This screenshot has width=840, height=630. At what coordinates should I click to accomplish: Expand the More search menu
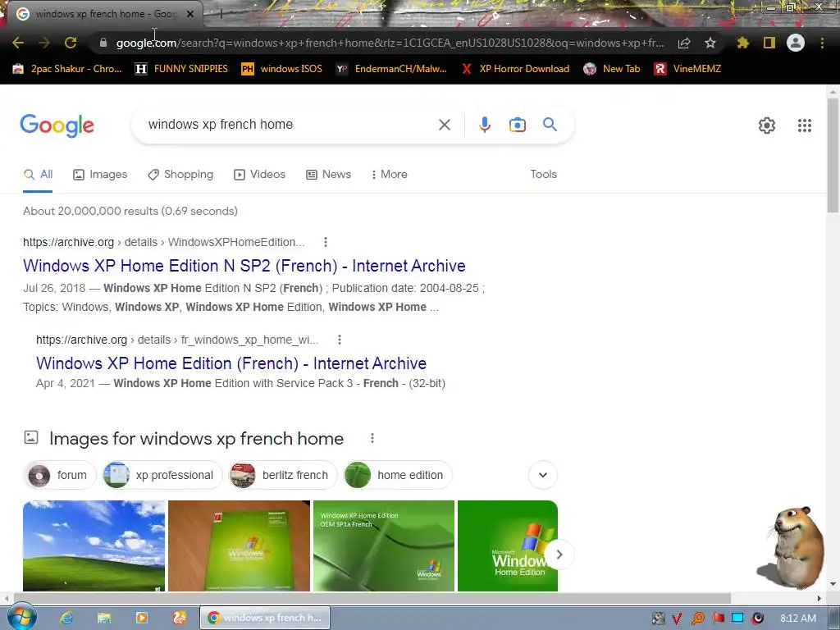[389, 175]
